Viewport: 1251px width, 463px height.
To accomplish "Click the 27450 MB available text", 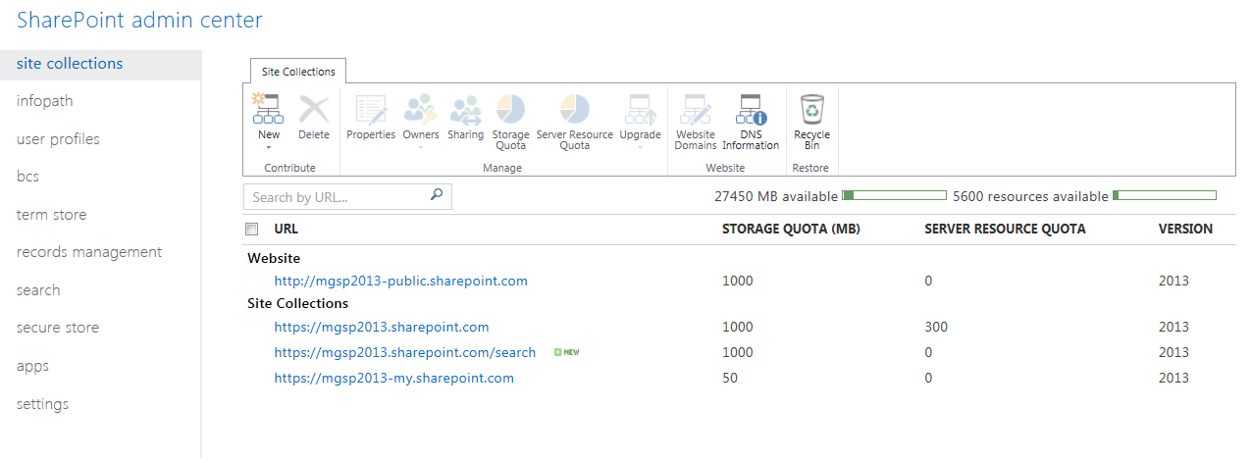I will pyautogui.click(x=776, y=196).
